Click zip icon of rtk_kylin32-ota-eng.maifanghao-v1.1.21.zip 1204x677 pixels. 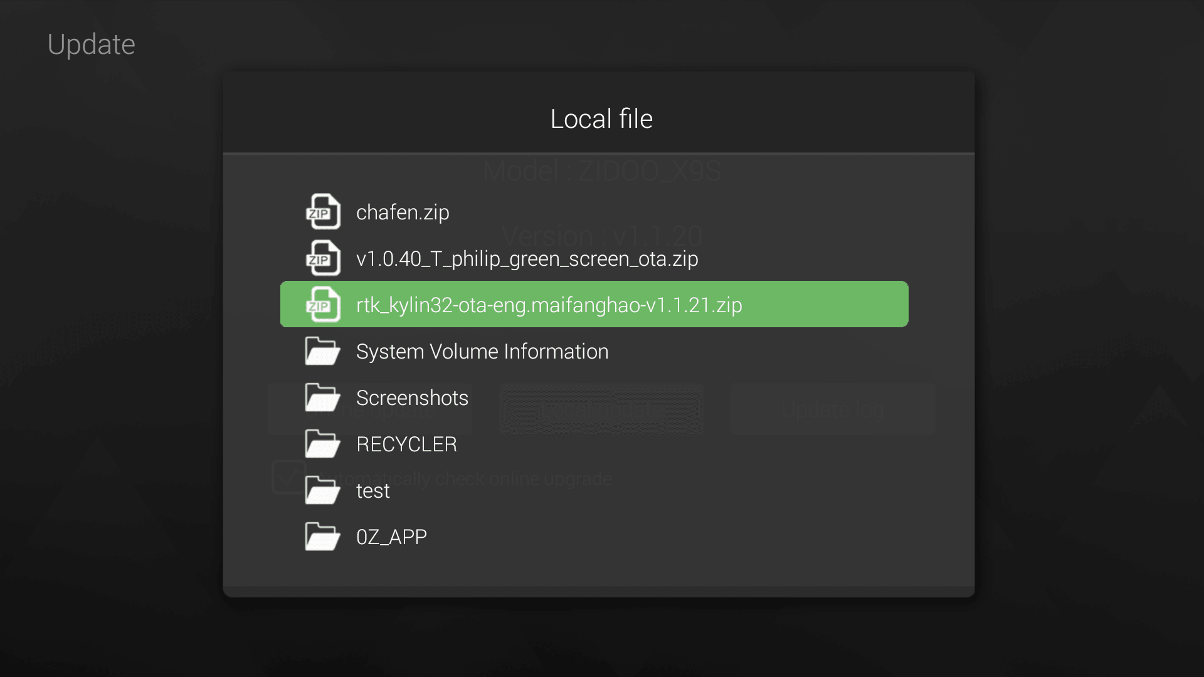pyautogui.click(x=323, y=305)
